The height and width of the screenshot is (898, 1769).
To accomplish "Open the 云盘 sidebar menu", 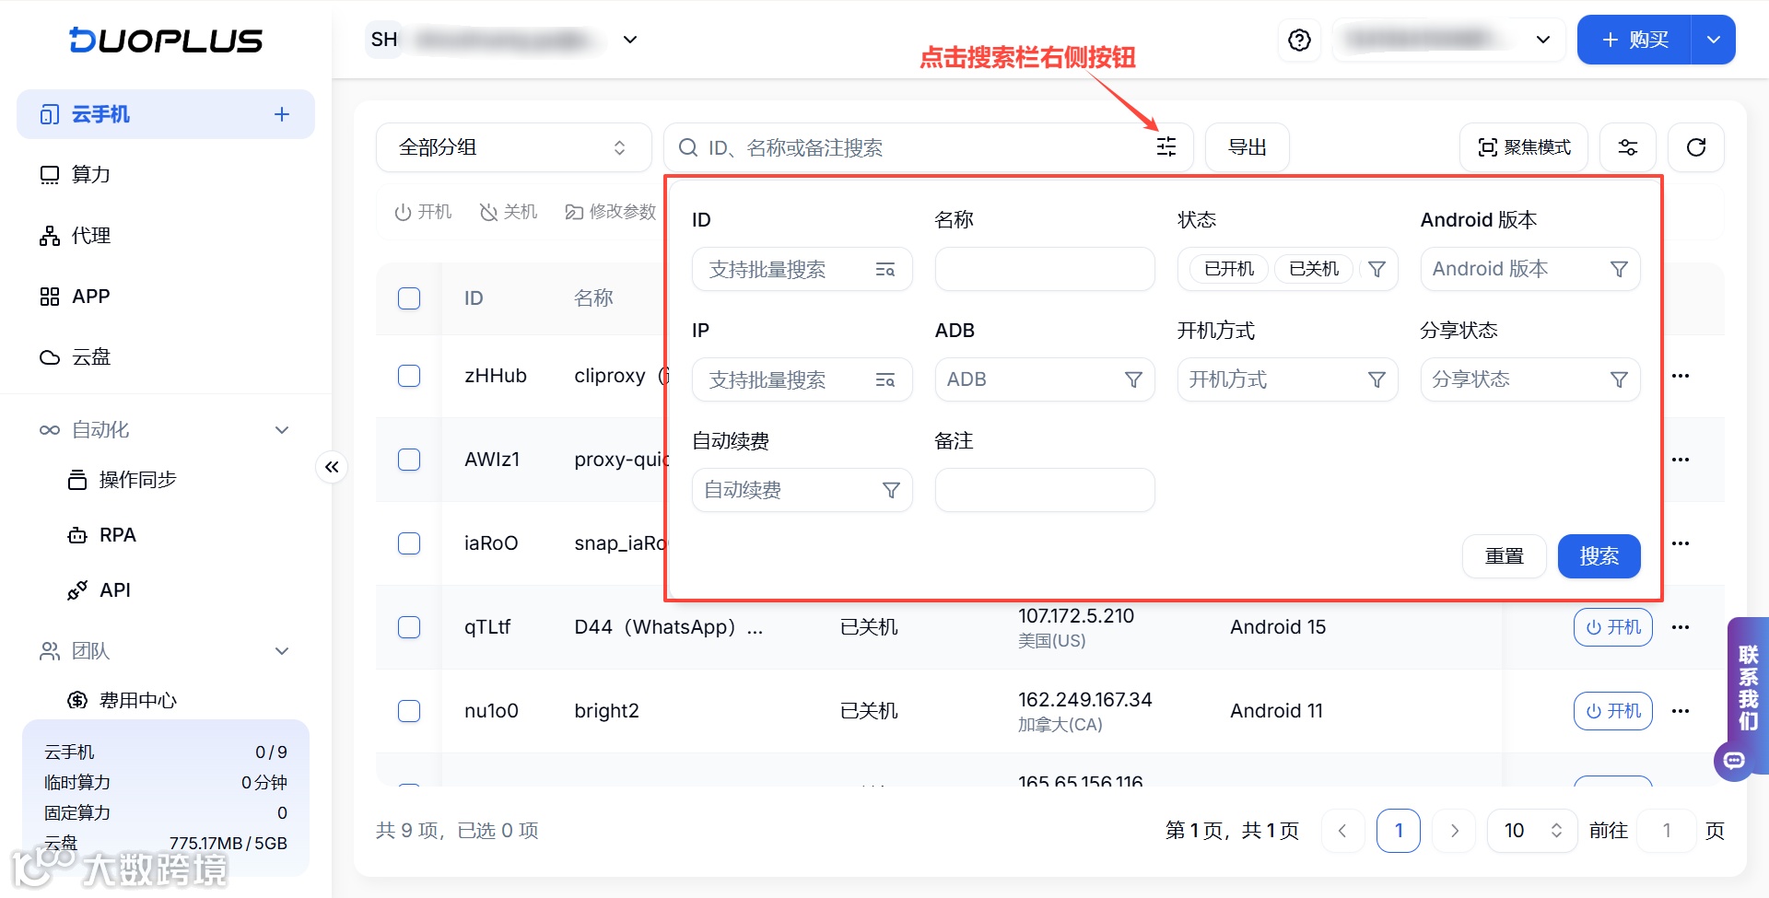I will (166, 357).
